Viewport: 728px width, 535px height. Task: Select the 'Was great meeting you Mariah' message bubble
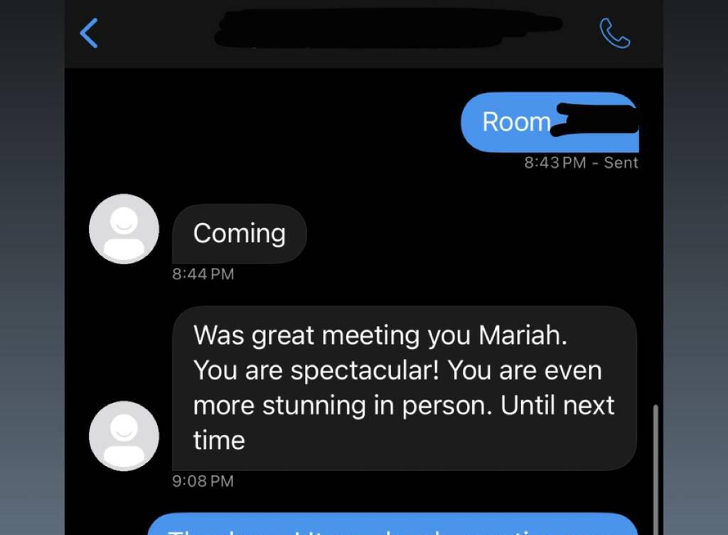click(405, 389)
